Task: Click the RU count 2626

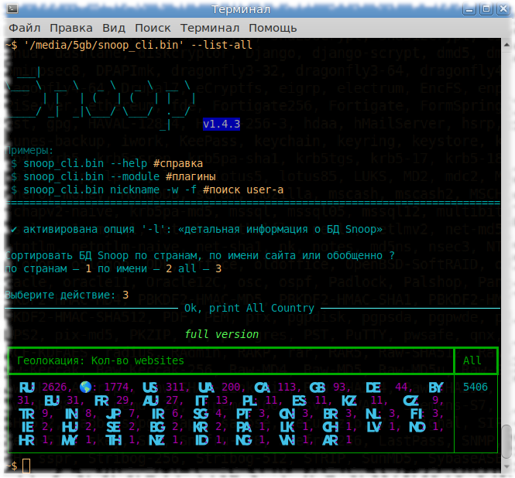Action: click(x=54, y=388)
